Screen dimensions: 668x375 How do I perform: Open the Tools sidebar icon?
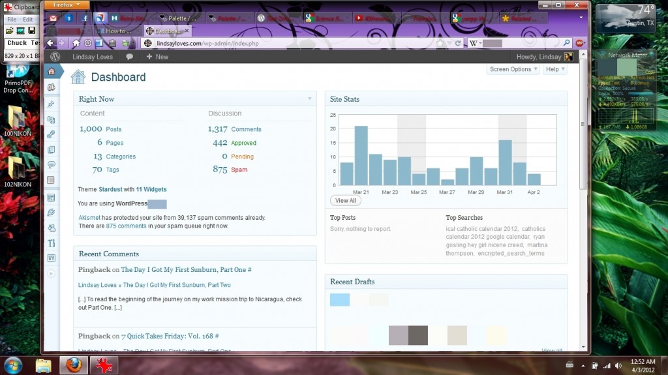tap(52, 243)
